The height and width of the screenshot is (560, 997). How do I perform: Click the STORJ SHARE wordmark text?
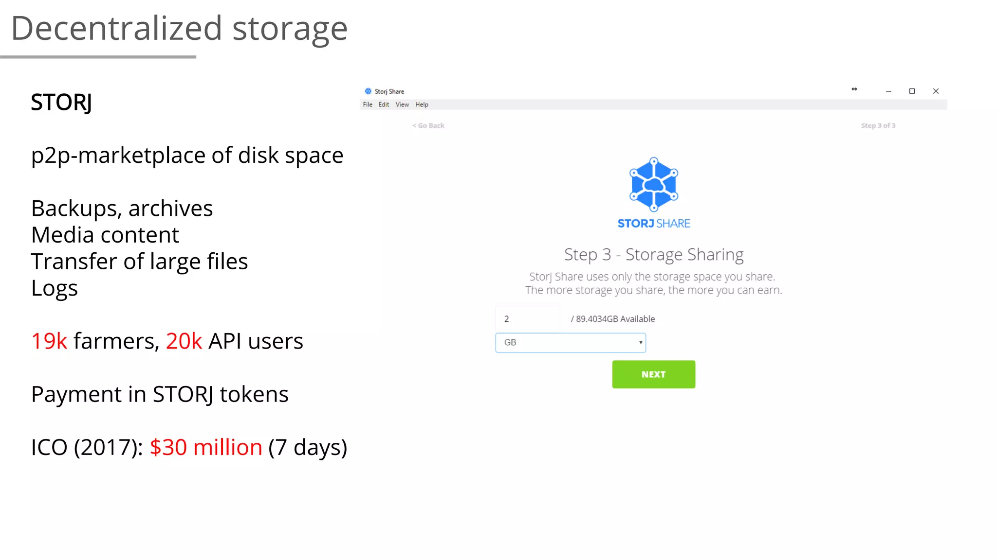pos(653,224)
